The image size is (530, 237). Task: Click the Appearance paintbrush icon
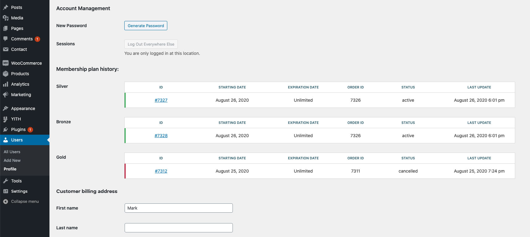pos(6,108)
